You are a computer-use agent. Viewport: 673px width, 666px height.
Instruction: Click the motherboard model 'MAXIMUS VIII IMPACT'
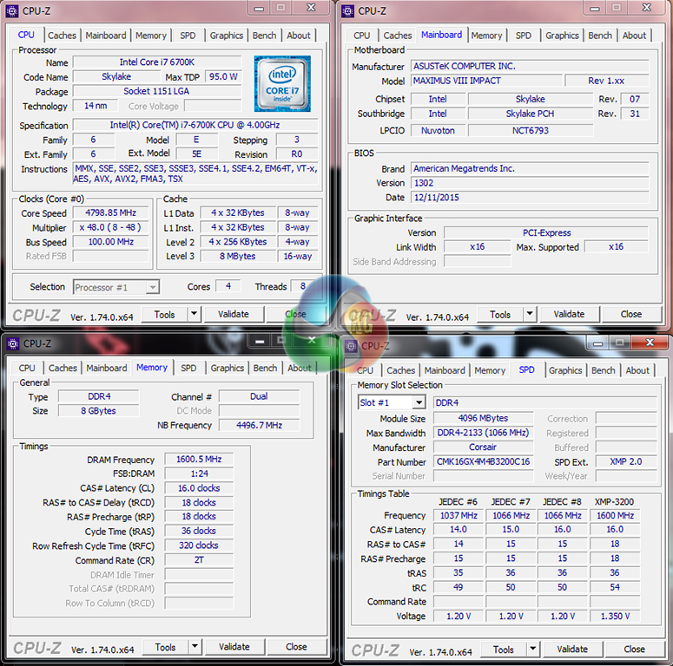click(486, 81)
